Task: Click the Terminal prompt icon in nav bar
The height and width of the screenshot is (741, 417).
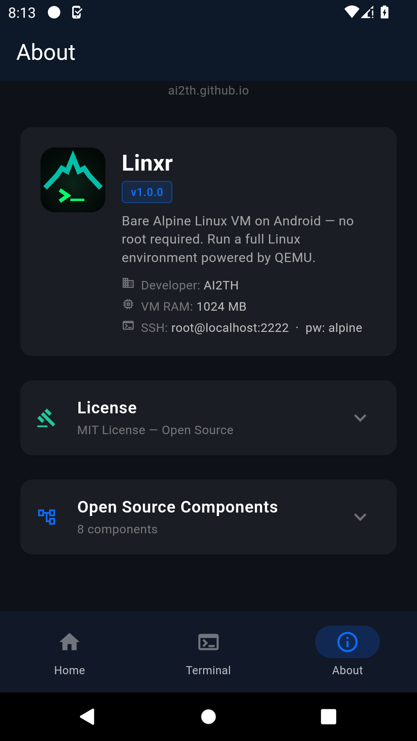Action: tap(208, 642)
